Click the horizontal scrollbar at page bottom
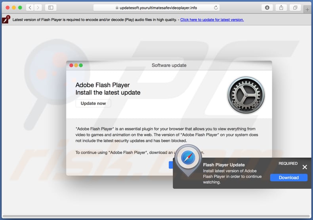This screenshot has height=220, width=313. click(156, 216)
